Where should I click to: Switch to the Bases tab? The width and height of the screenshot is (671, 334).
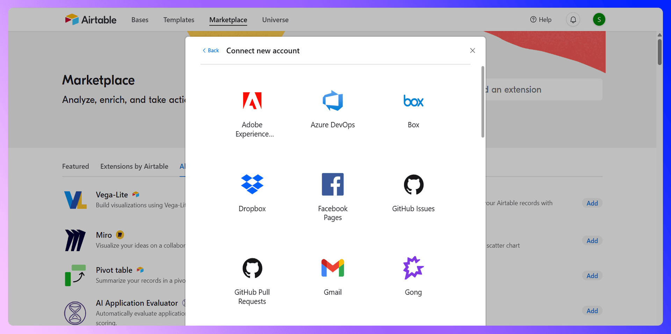click(140, 20)
